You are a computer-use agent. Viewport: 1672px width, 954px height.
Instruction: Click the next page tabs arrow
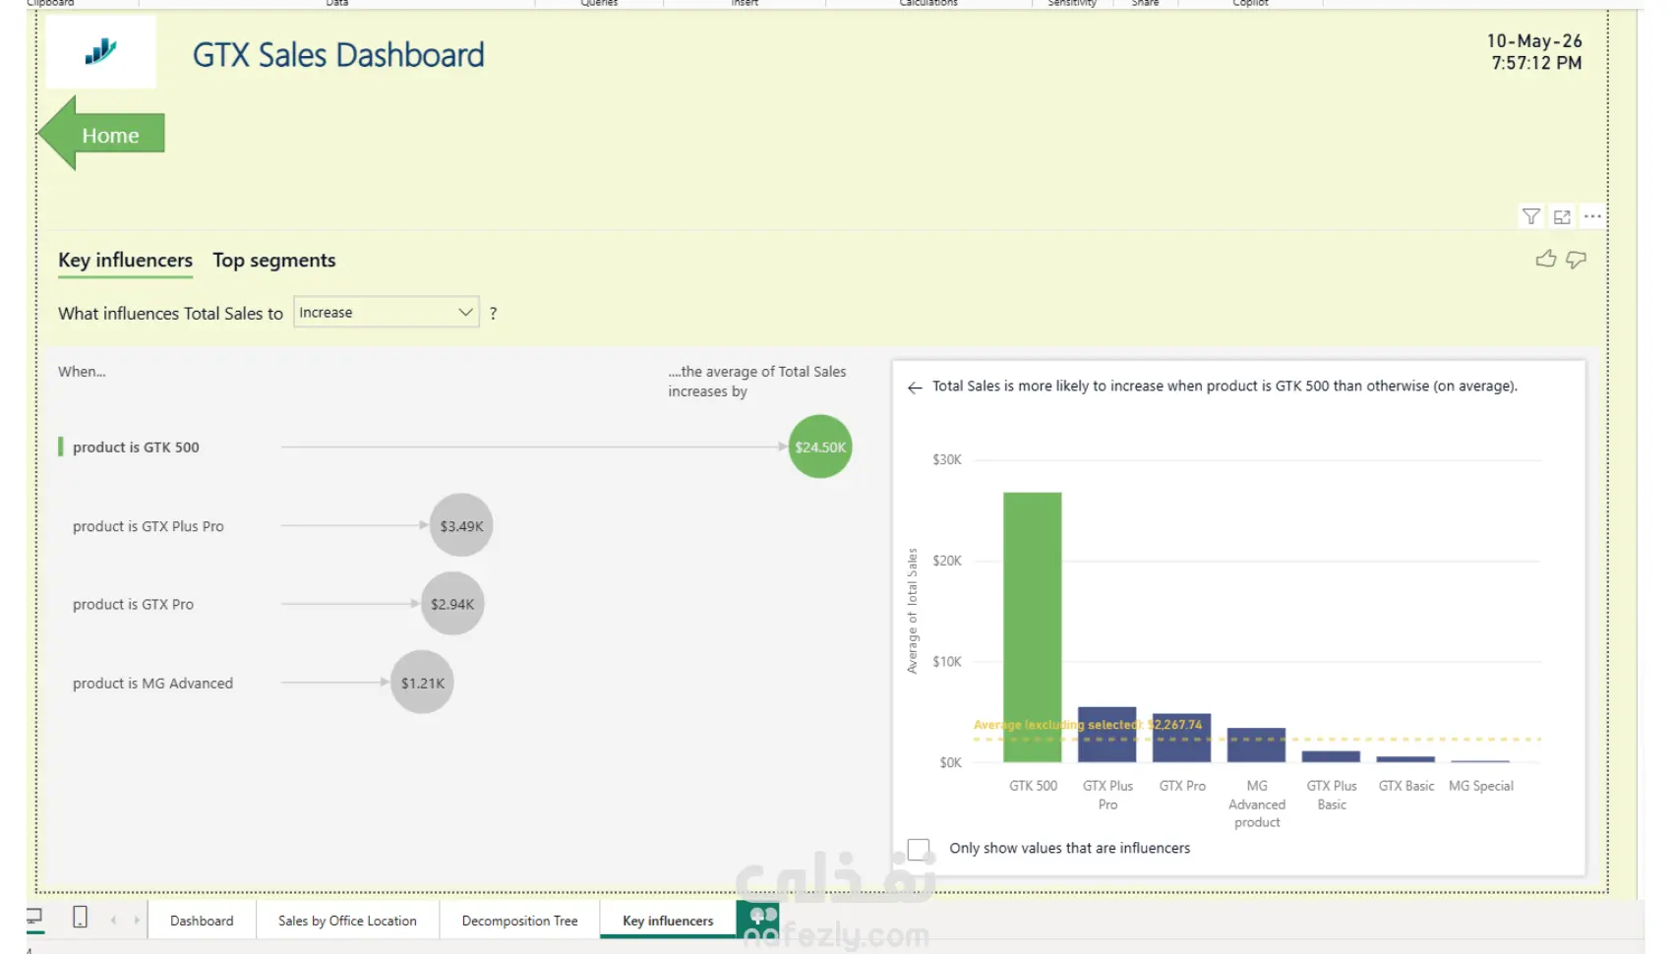[x=137, y=921]
